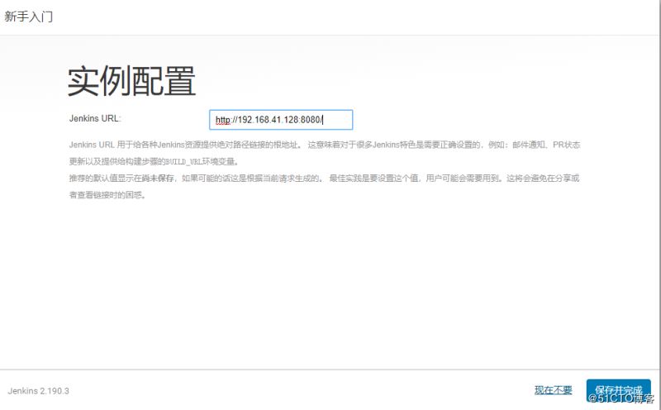This screenshot has width=661, height=410.
Task: Click the 实例配置 page heading
Action: click(131, 81)
